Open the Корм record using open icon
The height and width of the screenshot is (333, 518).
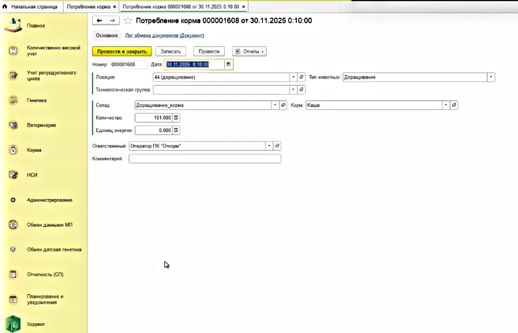[454, 105]
